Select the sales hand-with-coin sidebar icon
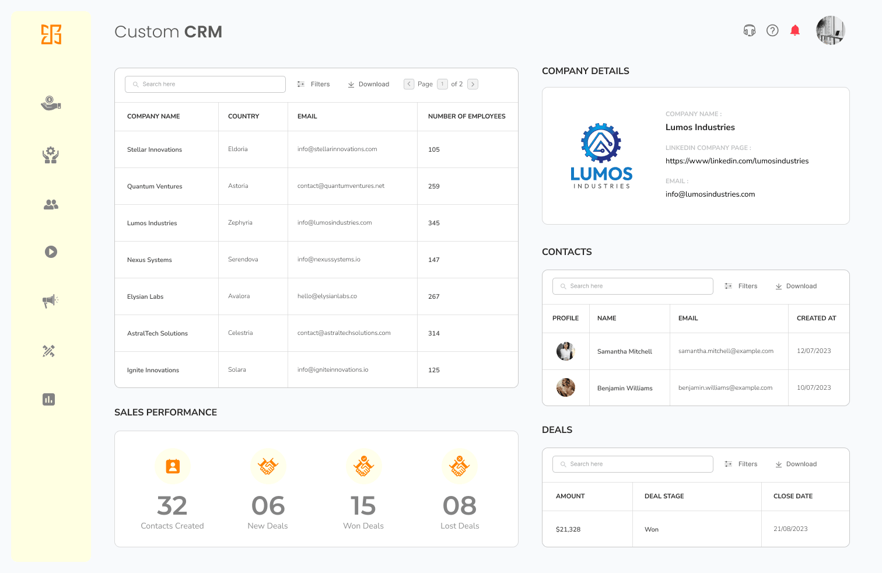The width and height of the screenshot is (882, 573). click(50, 103)
